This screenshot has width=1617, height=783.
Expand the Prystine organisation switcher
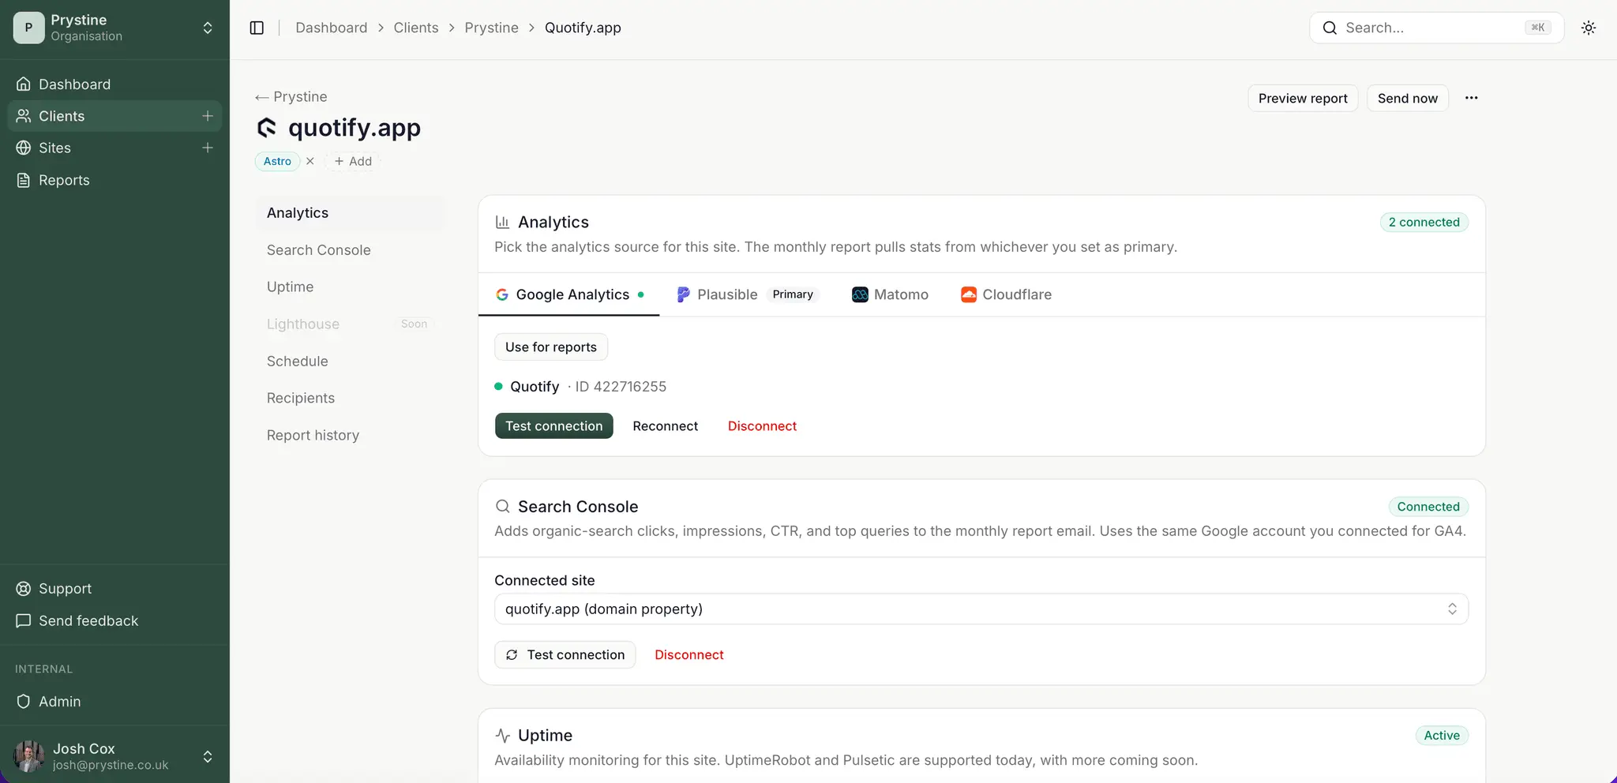pyautogui.click(x=208, y=28)
